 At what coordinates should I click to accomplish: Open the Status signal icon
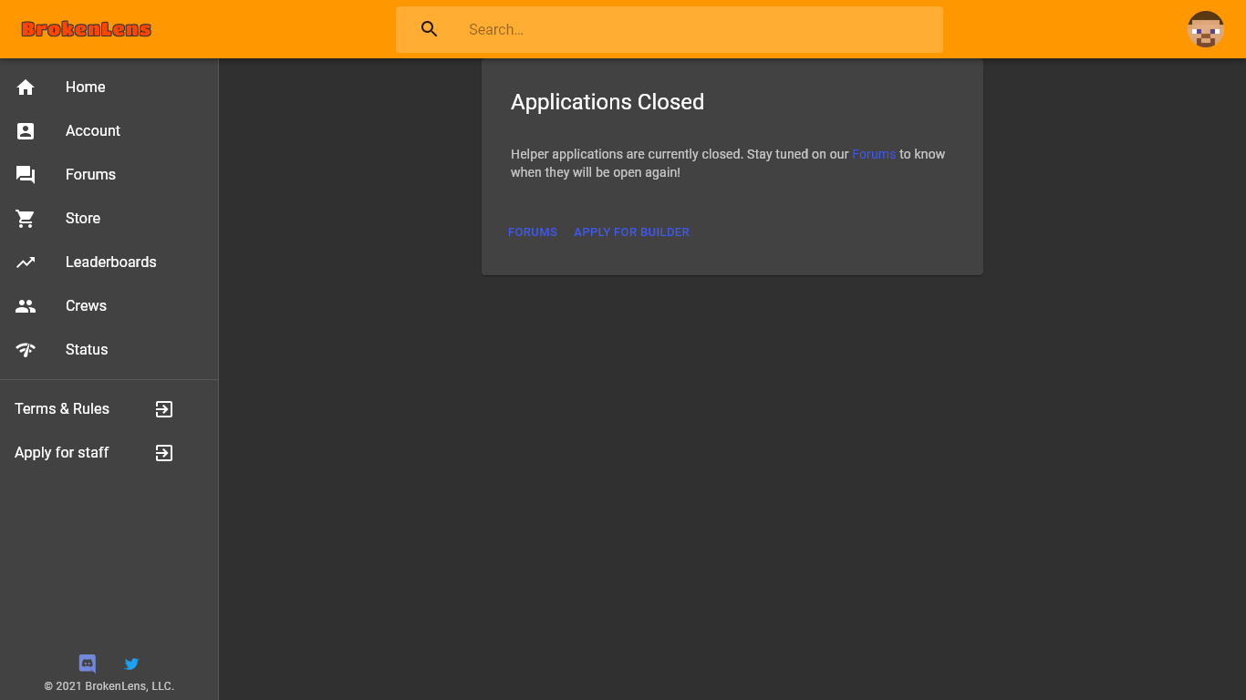26,350
